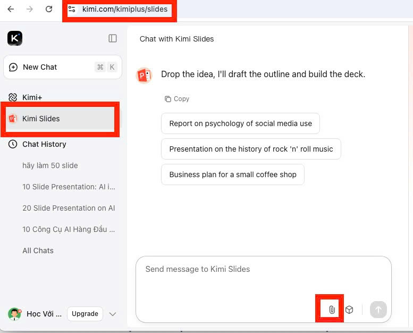Screen dimensions: 413x333
Task: View All Chats
Action: pyautogui.click(x=38, y=251)
